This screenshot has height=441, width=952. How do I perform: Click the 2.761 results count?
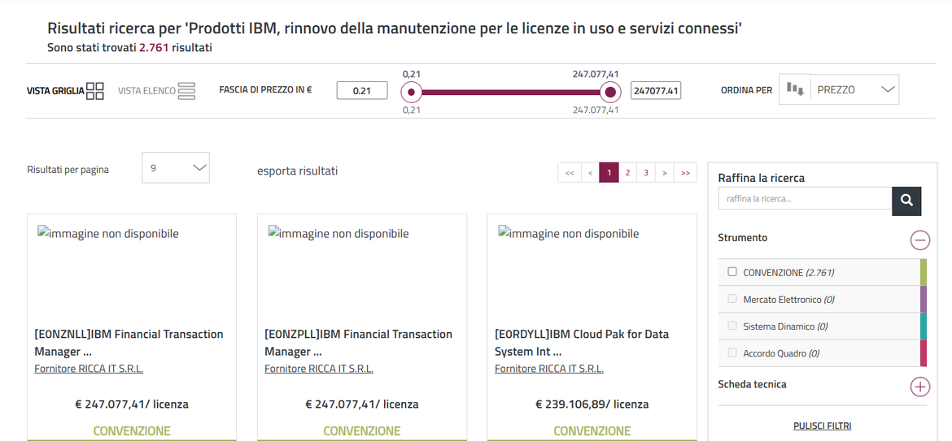tap(154, 47)
